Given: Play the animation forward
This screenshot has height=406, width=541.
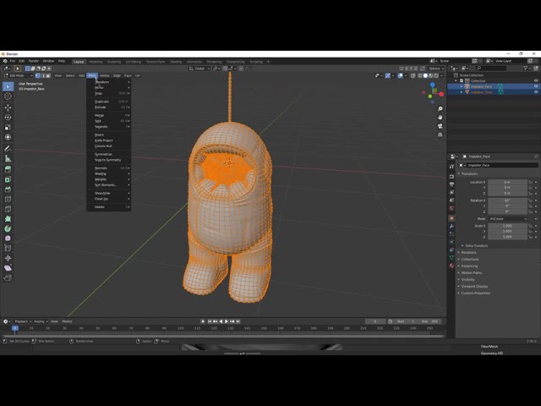Looking at the screenshot, I should pos(227,321).
